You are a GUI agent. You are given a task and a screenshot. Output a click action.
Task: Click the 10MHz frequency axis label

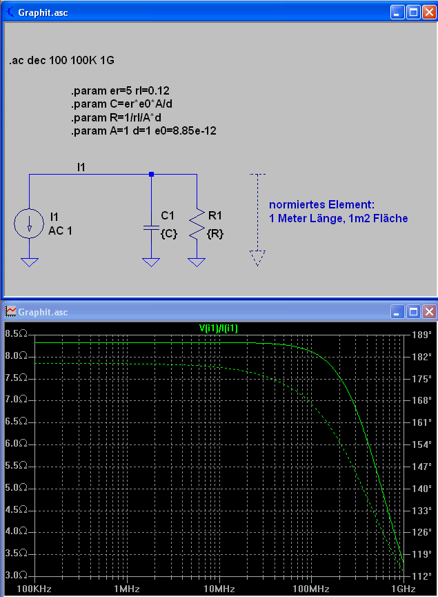(x=219, y=589)
